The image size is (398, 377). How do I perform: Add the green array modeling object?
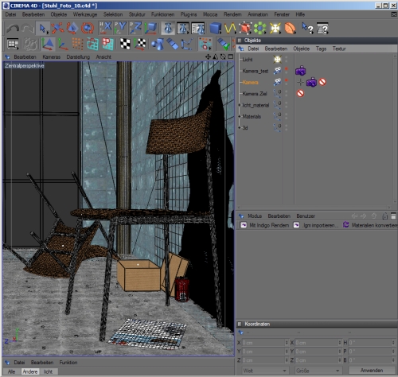click(x=259, y=28)
